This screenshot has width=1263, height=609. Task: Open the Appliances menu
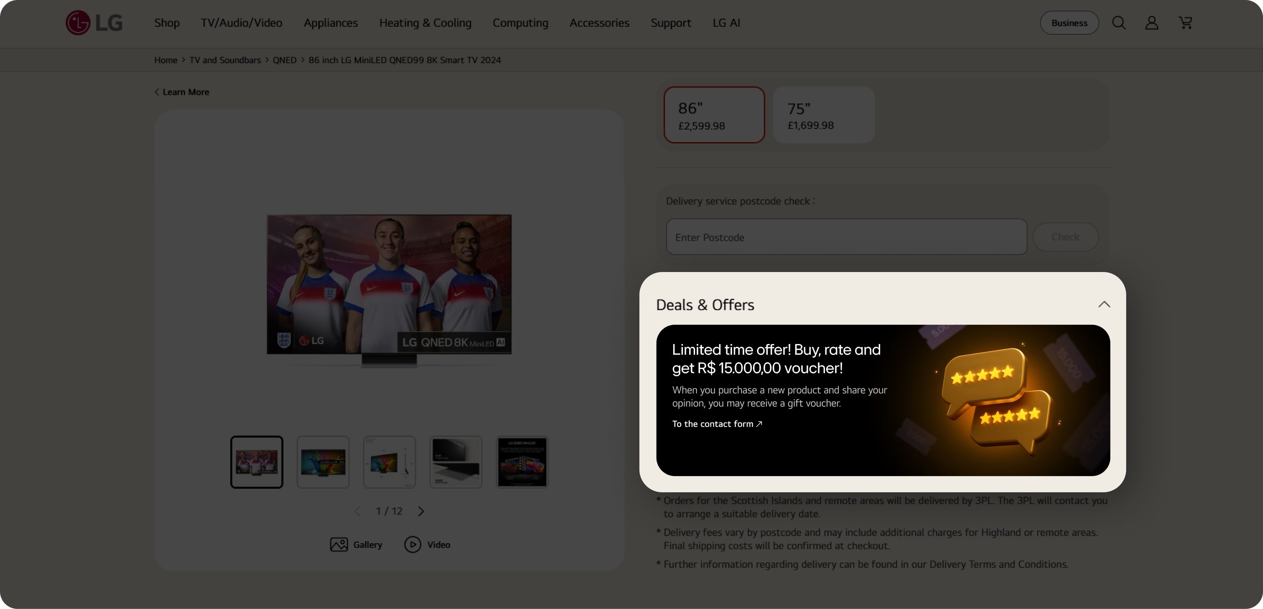click(331, 22)
